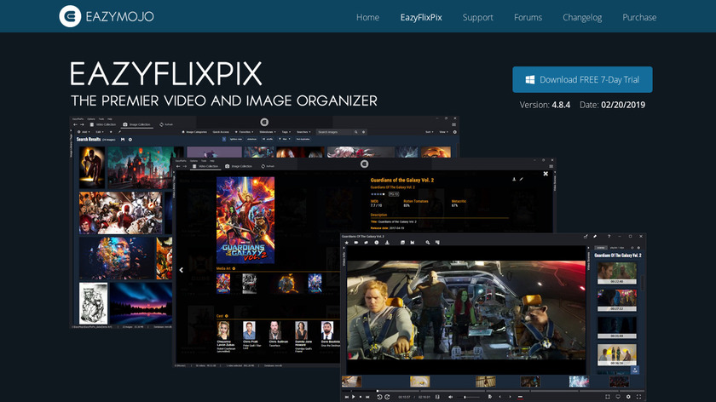Click gear icon next to Cast
Viewport: 716px width, 402px height.
tap(226, 316)
